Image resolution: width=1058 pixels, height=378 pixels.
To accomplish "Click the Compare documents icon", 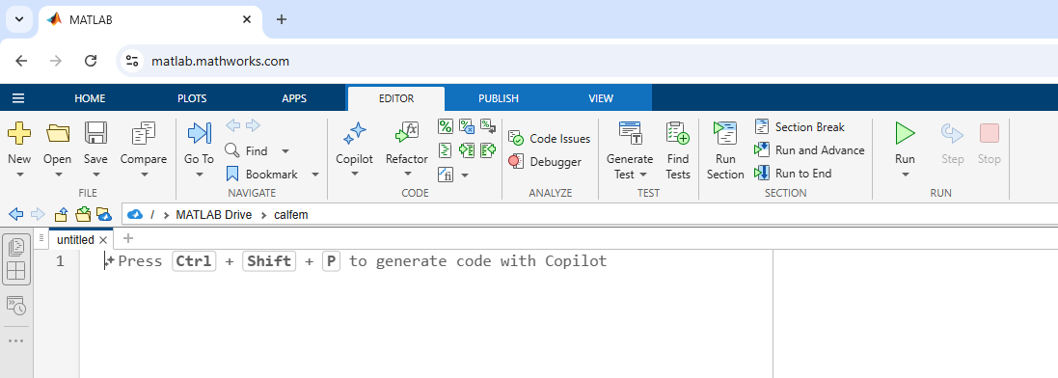I will pyautogui.click(x=143, y=133).
